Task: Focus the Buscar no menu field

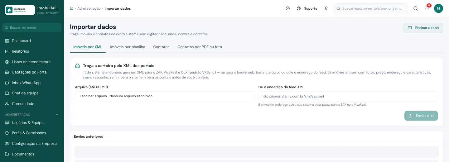Action: click(32, 27)
